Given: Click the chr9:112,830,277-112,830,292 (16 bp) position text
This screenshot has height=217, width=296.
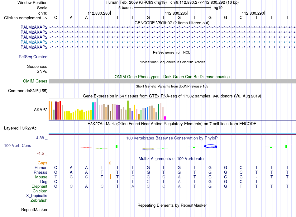Looking at the screenshot, I should click(x=204, y=2).
